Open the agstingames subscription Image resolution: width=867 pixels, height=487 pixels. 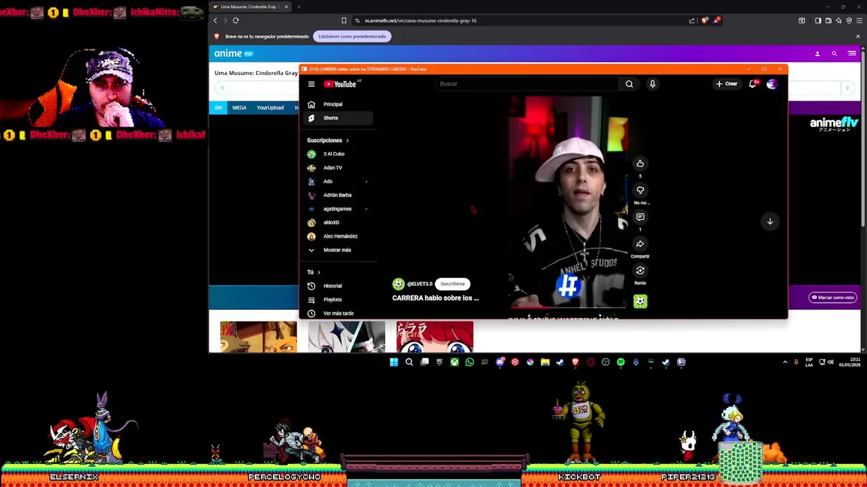pos(337,209)
